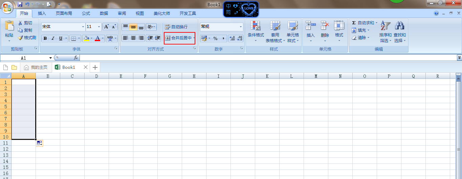Toggle Bold formatting

click(45, 38)
